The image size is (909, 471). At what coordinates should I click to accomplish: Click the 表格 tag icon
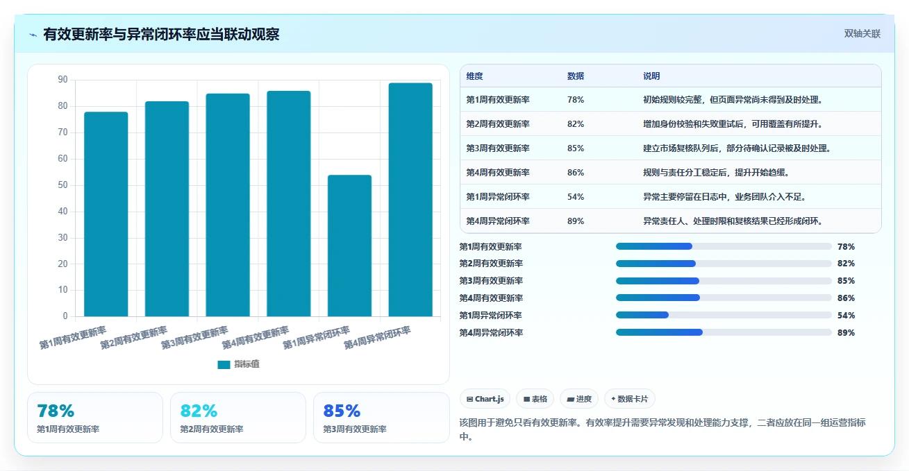pyautogui.click(x=526, y=400)
